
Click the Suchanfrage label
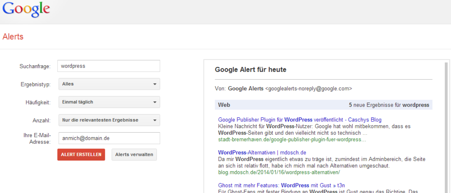[35, 66]
